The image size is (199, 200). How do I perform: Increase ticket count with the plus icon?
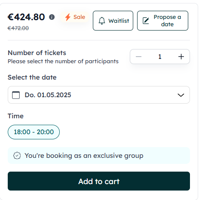pyautogui.click(x=181, y=57)
